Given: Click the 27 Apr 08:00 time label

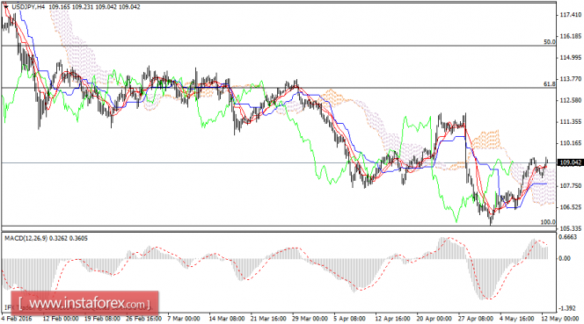Looking at the screenshot, I should [x=476, y=319].
